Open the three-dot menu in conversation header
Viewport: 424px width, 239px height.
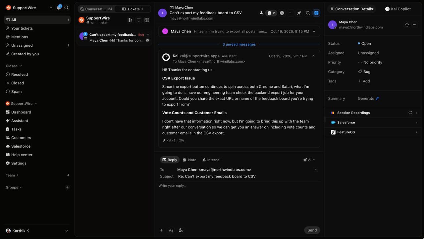pos(291,13)
